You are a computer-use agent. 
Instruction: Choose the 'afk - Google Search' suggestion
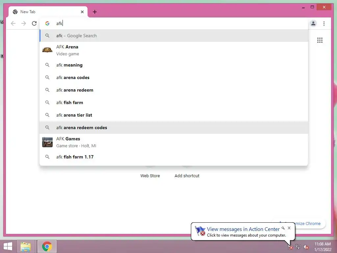[x=174, y=36]
